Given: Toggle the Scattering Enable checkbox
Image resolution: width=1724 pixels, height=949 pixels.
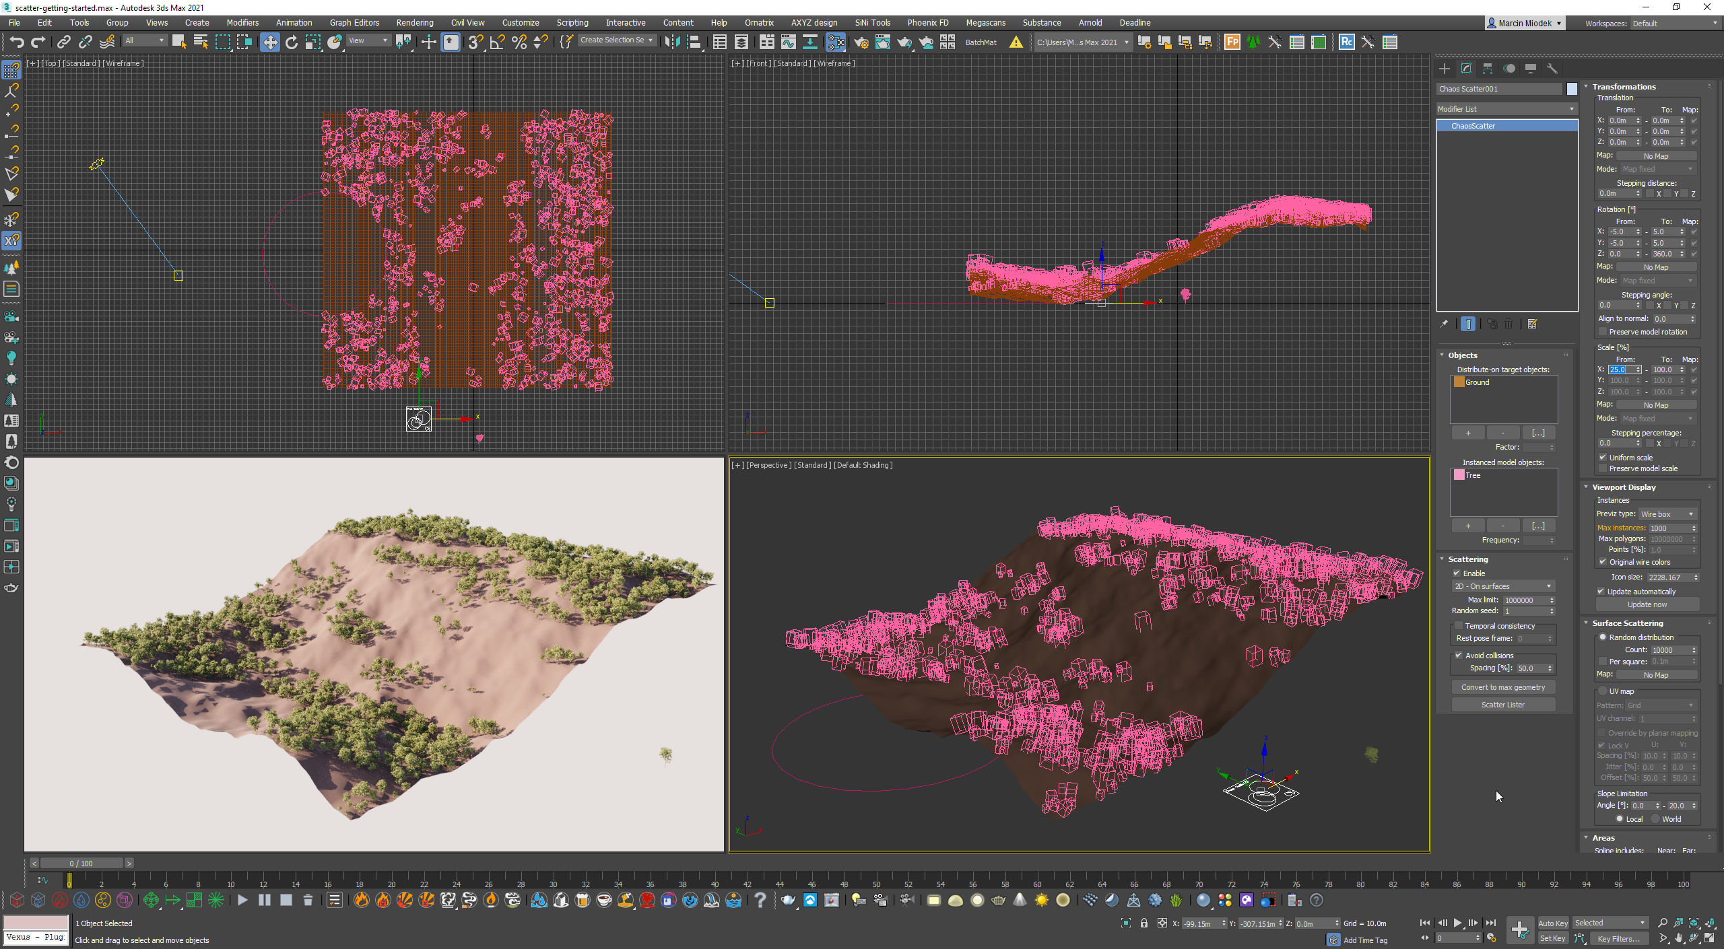Looking at the screenshot, I should pos(1457,573).
